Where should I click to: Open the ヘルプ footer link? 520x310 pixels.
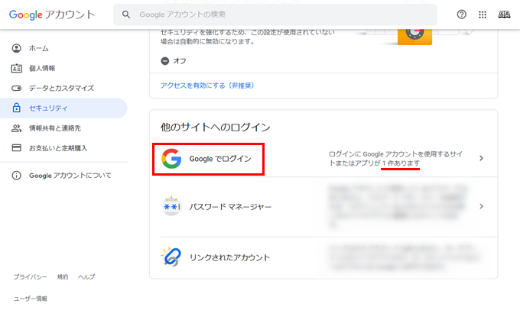86,277
